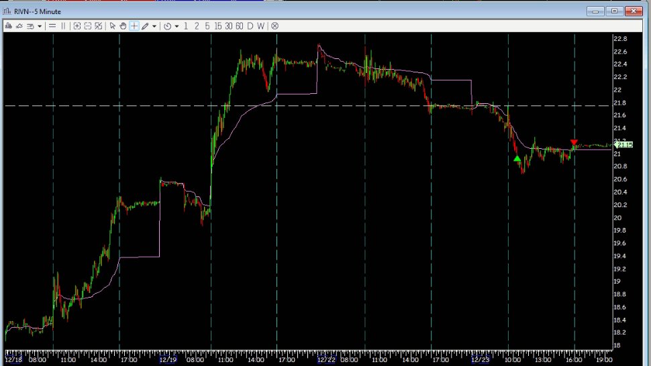Click the zoom out icon
Viewport: 651px width, 366px height.
(88, 26)
